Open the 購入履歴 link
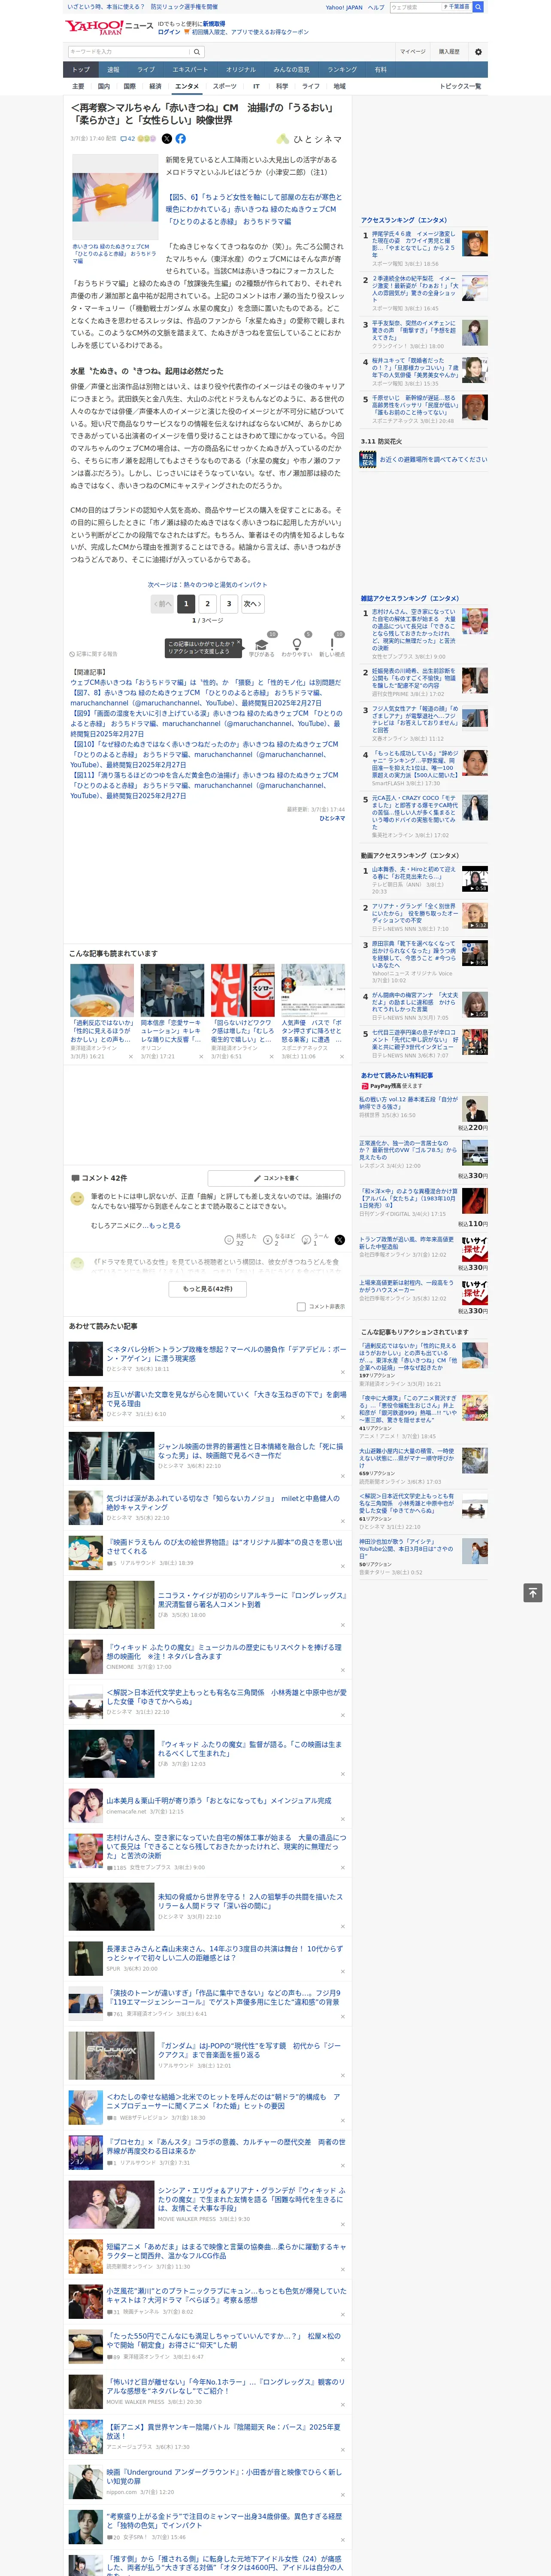The image size is (551, 2576). 449,52
